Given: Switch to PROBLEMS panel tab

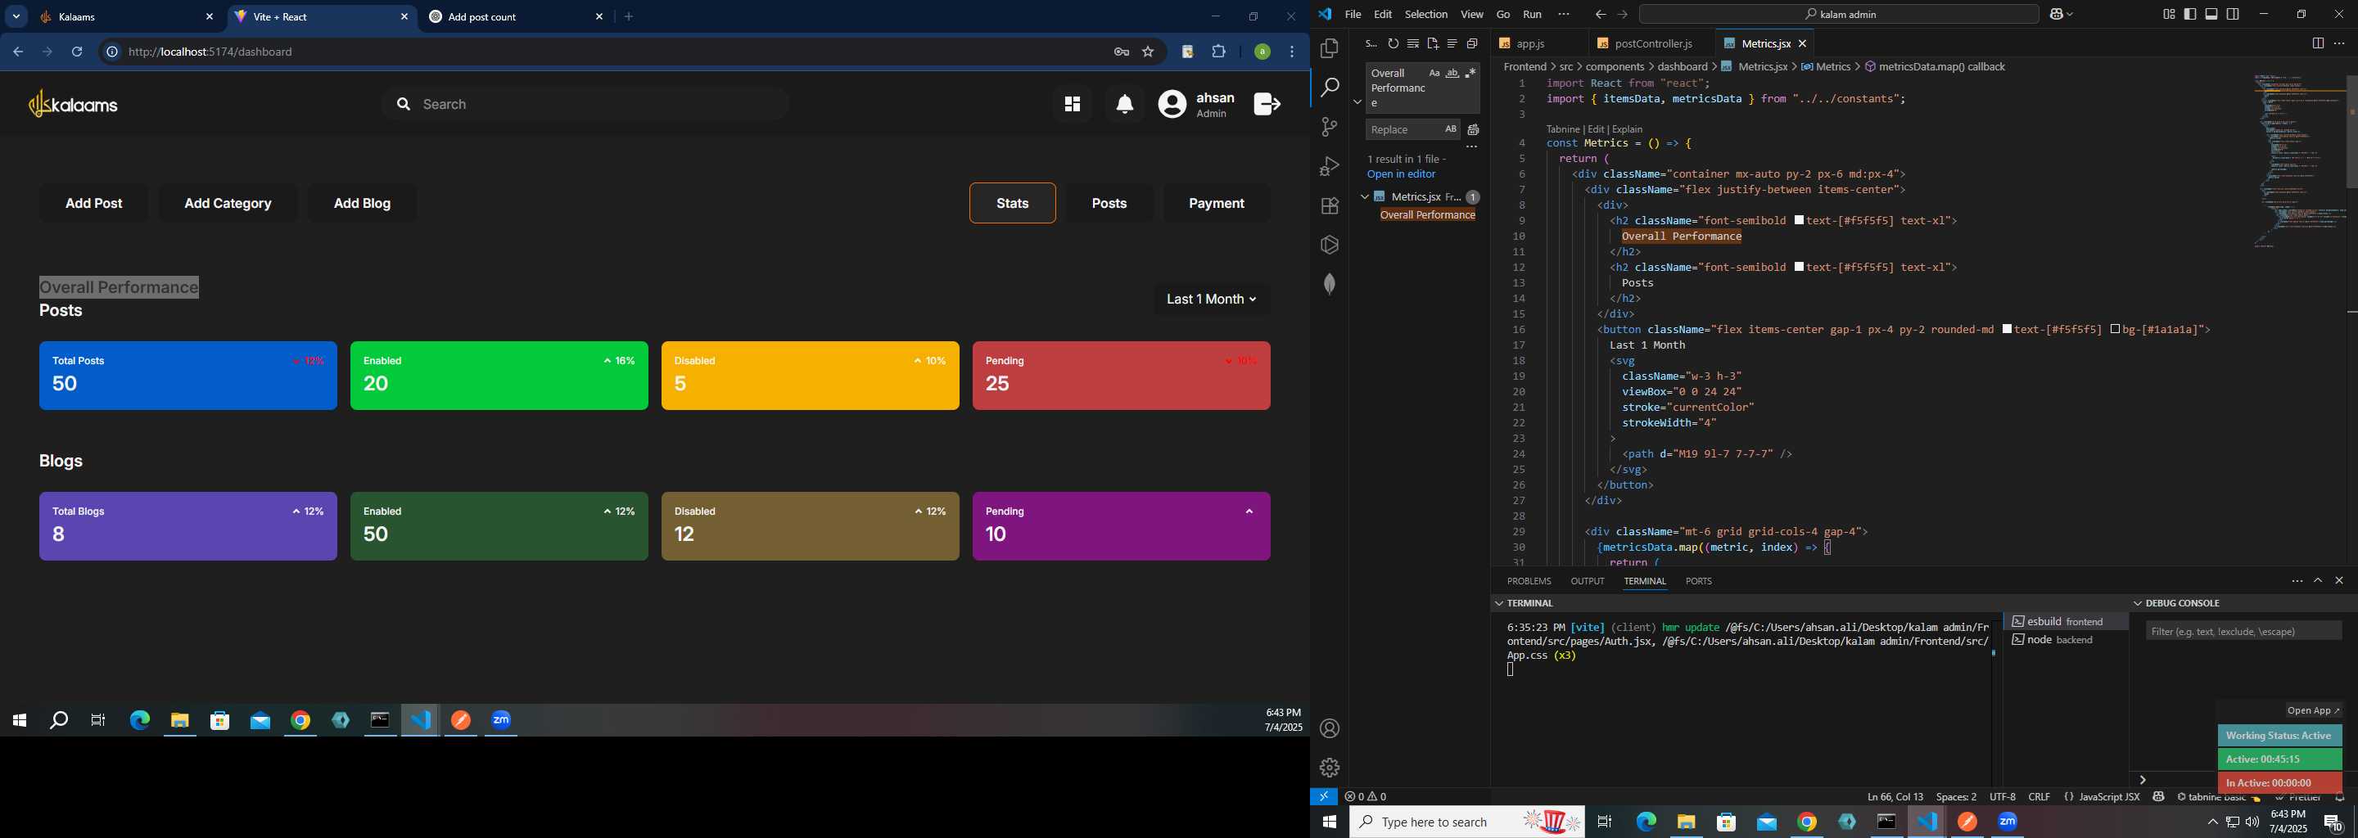Looking at the screenshot, I should tap(1529, 582).
